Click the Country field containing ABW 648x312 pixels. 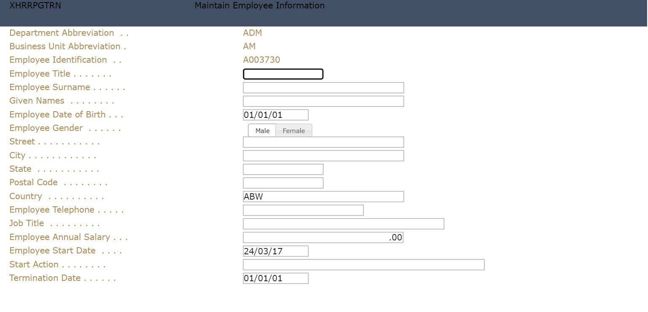(323, 197)
